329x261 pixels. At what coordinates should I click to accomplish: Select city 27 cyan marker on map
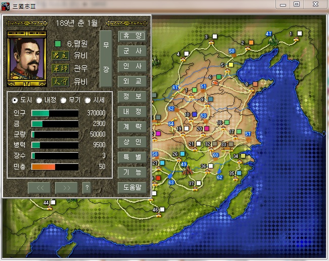(x=162, y=163)
